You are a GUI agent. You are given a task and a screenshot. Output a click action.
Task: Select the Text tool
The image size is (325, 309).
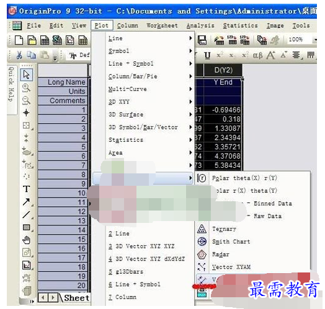coord(26,189)
